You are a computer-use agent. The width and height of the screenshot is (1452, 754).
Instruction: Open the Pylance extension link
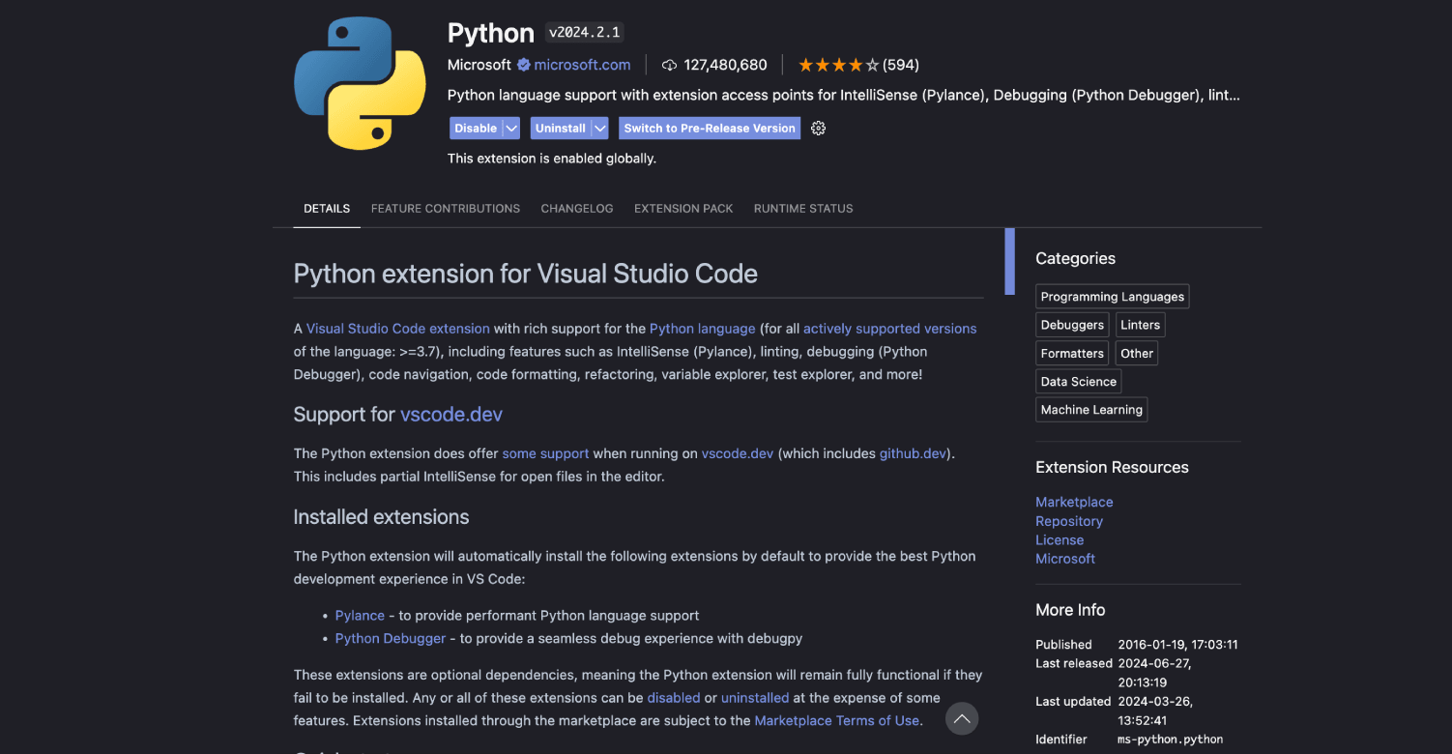pos(360,616)
